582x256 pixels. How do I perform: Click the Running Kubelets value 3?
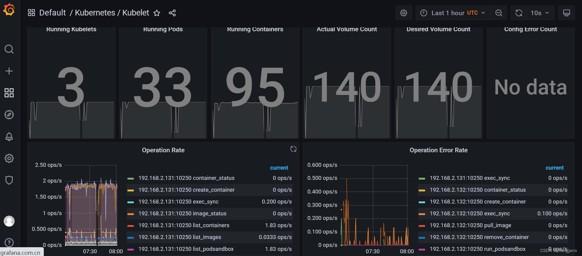coord(71,88)
